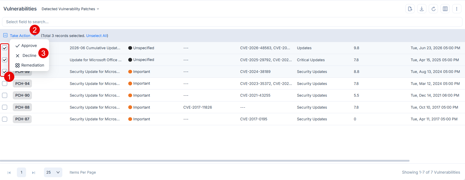Image resolution: width=465 pixels, height=180 pixels.
Task: Click CVE-2017-11826 in the PCH-88 row
Action: 197,107
